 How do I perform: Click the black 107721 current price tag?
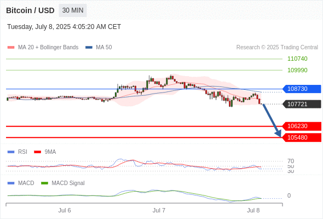point(302,104)
